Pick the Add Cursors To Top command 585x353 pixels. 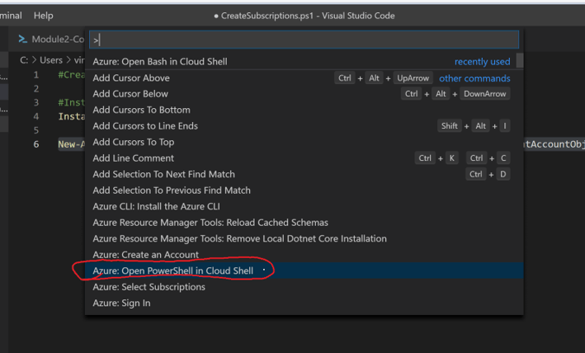[x=134, y=142]
